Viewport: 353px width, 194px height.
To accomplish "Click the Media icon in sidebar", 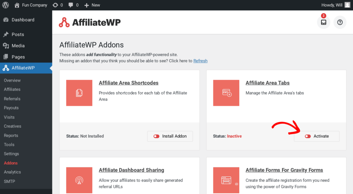I will 6,46.
